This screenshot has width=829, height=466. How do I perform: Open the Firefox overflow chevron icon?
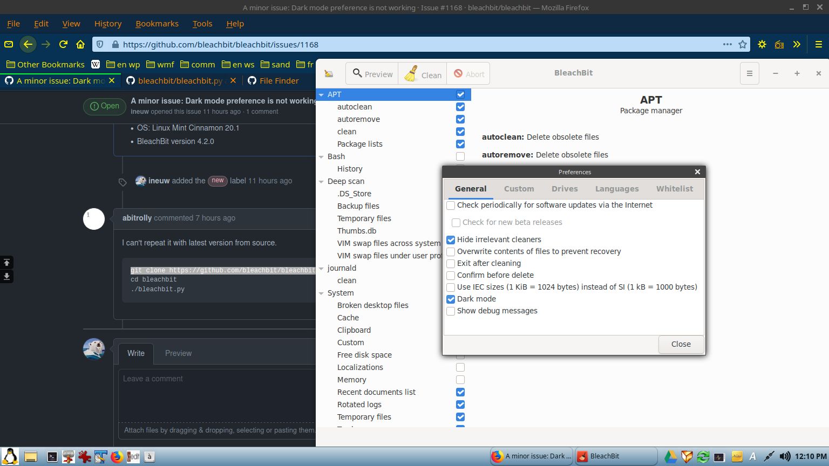(797, 44)
